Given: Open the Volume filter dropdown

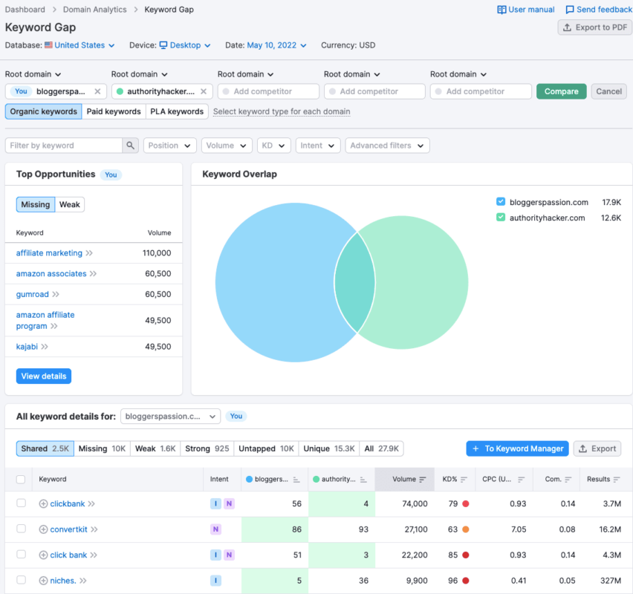Looking at the screenshot, I should click(227, 146).
